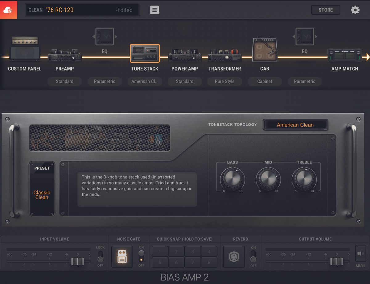The image size is (370, 284).
Task: Select Quick Snap slot 3
Action: click(193, 251)
